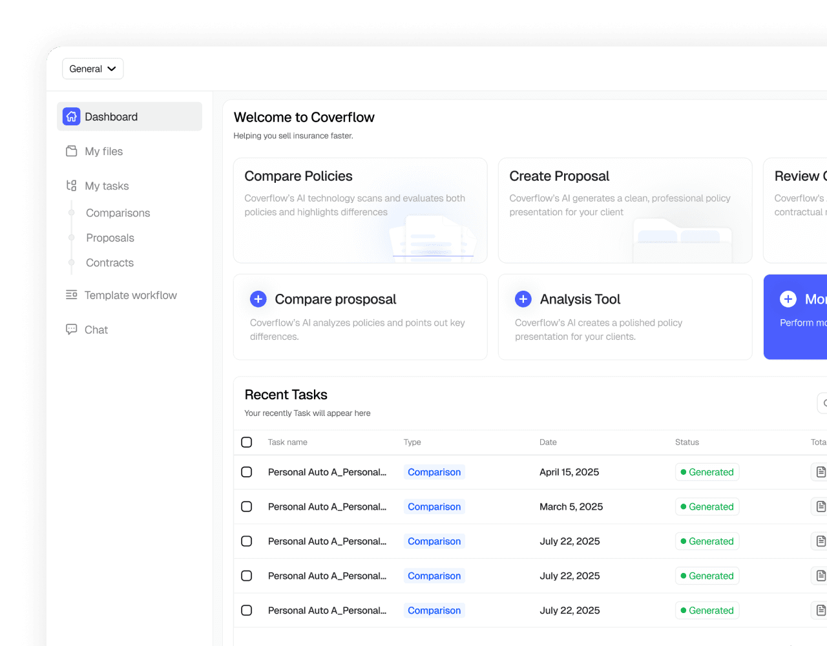Check the box for the March 5, 2025 task
Viewport: 827px width, 646px height.
click(247, 506)
